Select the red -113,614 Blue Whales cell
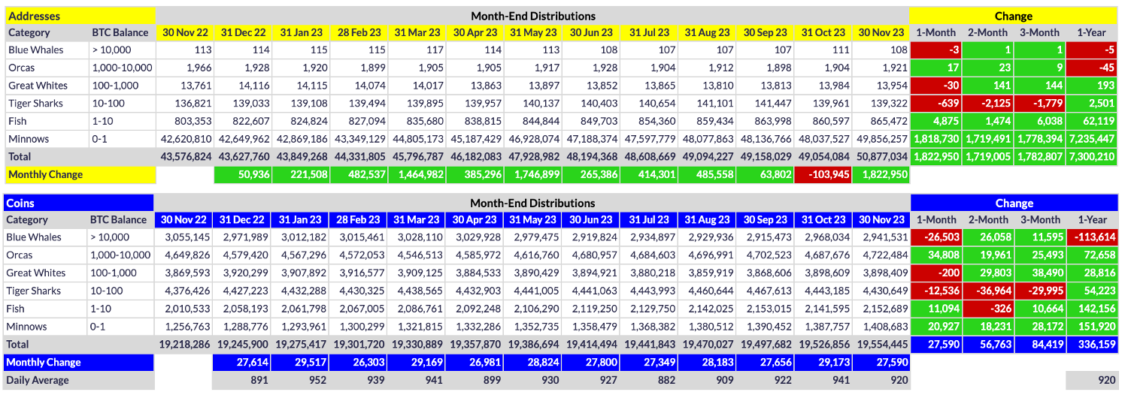 pos(1092,237)
